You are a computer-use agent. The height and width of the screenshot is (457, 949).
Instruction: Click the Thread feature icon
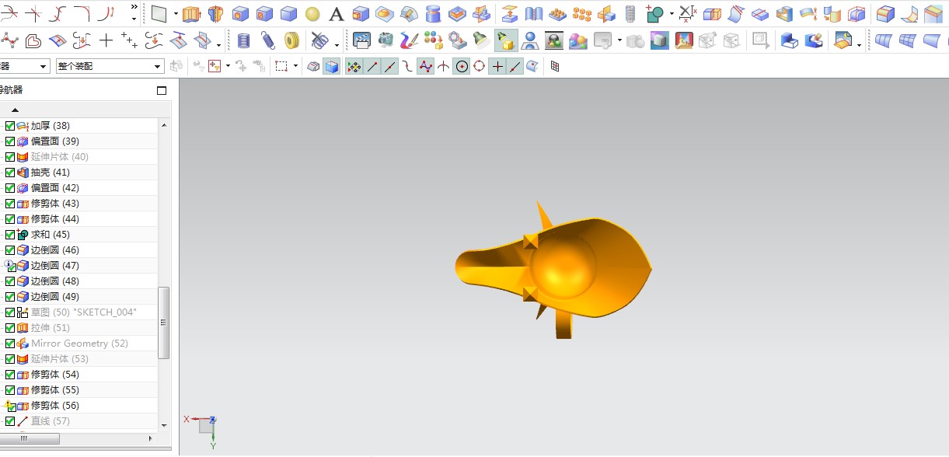630,14
